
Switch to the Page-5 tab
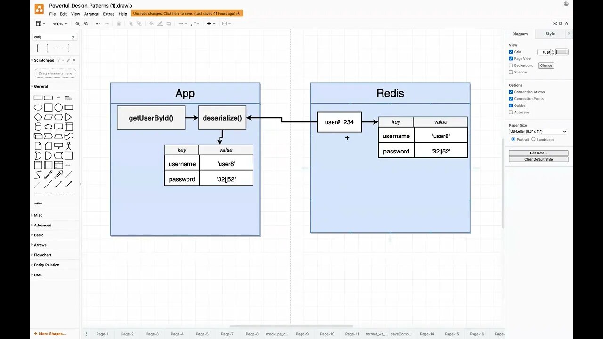tap(202, 334)
